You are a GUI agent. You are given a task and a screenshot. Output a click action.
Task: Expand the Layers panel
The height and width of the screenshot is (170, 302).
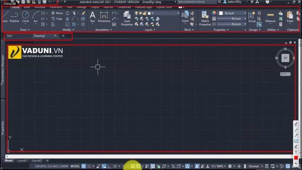pyautogui.click(x=150, y=30)
